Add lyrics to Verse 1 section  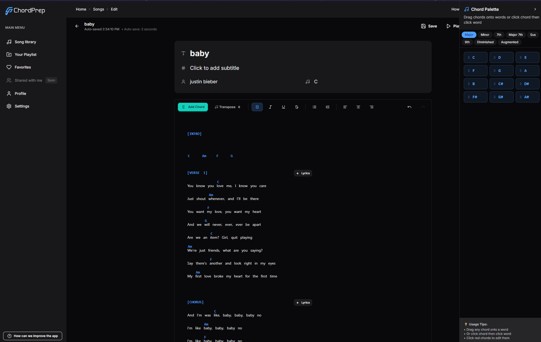click(303, 173)
